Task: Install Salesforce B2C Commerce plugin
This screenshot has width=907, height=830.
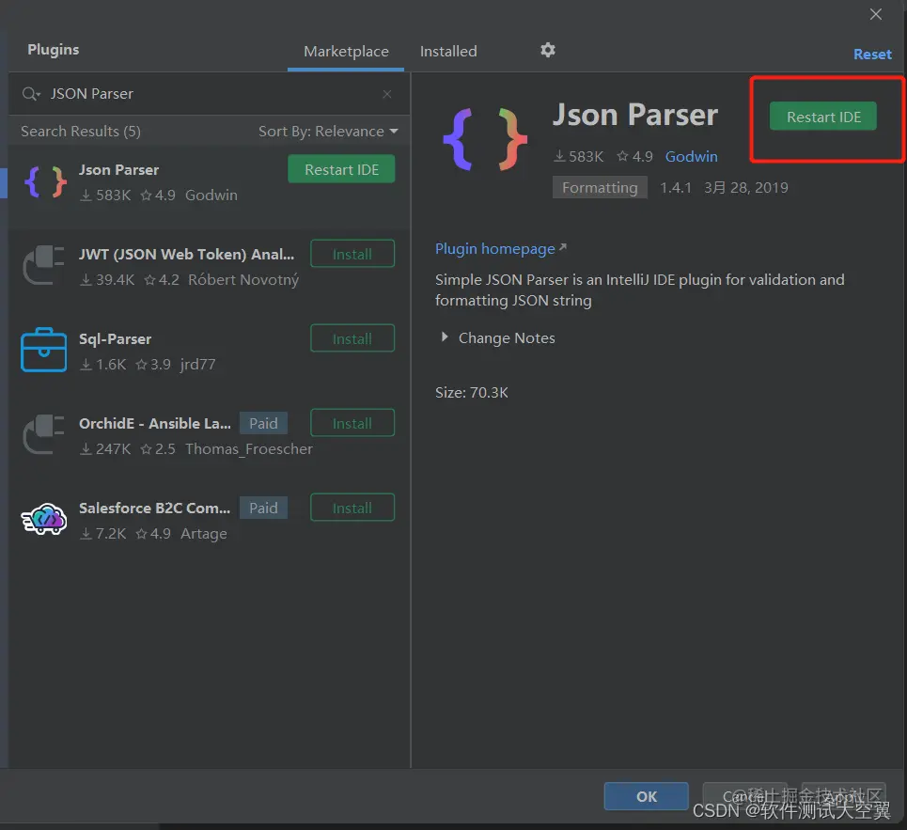Action: [x=352, y=508]
